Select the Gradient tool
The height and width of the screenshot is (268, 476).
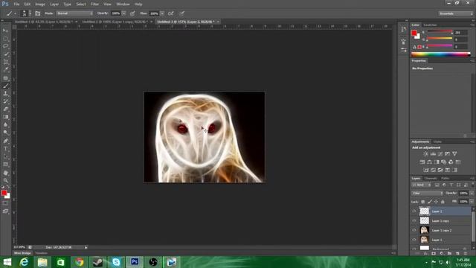point(5,117)
